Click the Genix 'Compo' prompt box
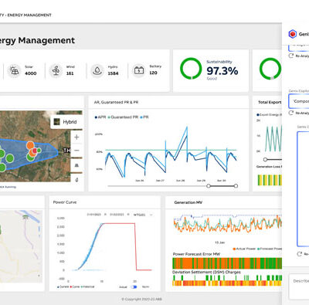 [299, 101]
